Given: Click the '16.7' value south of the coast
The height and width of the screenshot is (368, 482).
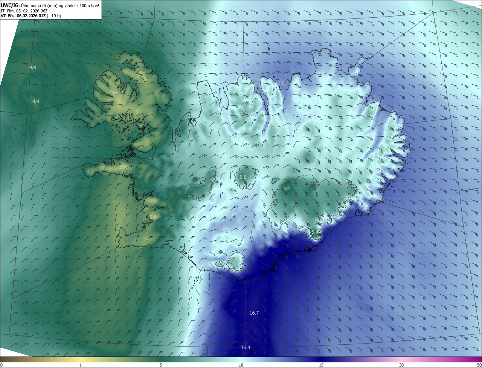Looking at the screenshot, I should [254, 313].
